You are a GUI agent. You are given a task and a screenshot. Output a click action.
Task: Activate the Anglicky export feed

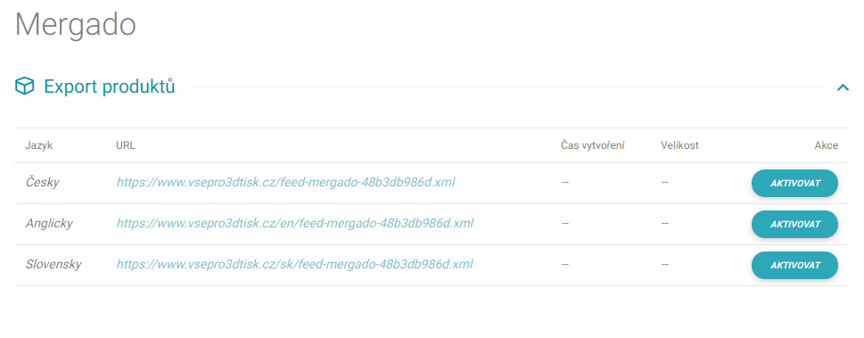pyautogui.click(x=794, y=225)
